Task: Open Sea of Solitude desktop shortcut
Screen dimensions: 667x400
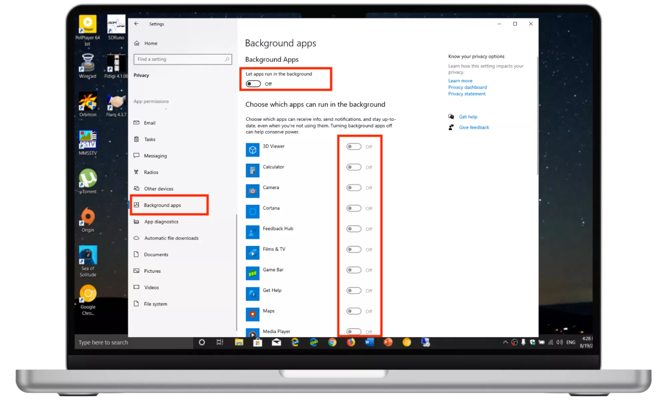Action: (x=88, y=261)
